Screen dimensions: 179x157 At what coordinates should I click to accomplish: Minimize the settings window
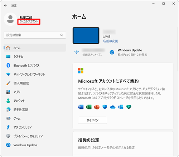[x=154, y=4]
